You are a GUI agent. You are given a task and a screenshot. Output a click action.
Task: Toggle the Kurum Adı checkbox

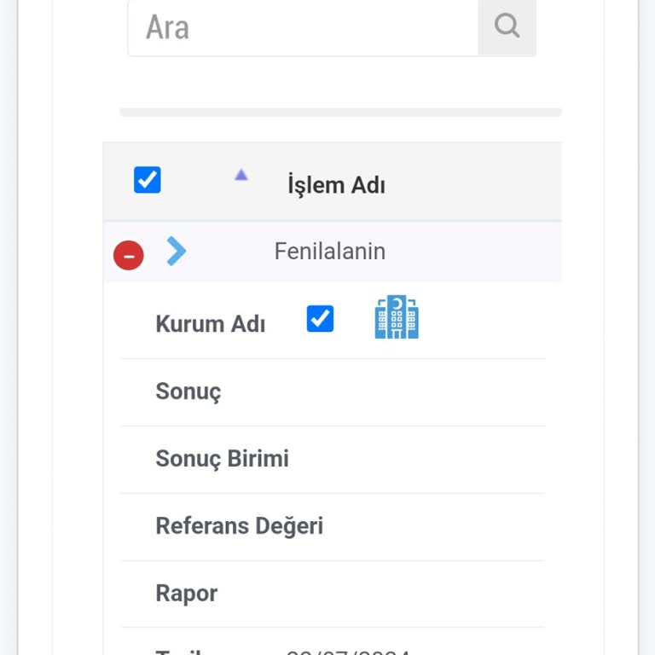coord(320,319)
